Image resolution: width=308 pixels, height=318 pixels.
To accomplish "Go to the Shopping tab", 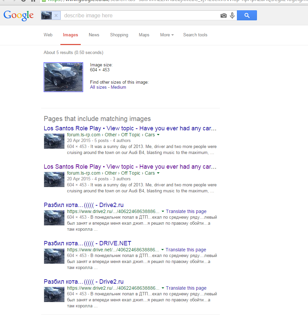I will [x=119, y=35].
